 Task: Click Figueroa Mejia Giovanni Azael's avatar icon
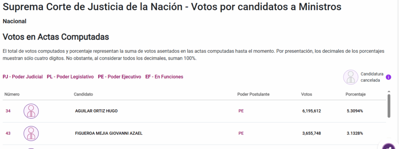point(31,133)
